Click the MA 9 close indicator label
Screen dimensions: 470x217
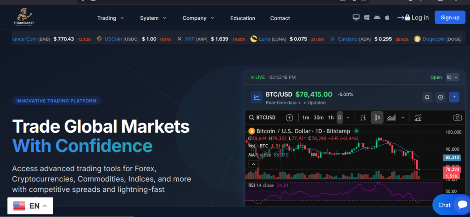point(259,155)
